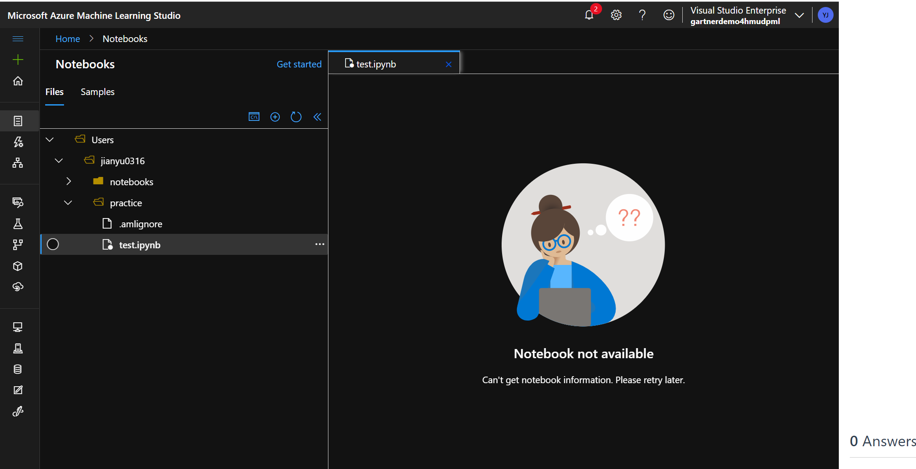Refresh the file explorer list
Image resolution: width=916 pixels, height=469 pixels.
(296, 117)
